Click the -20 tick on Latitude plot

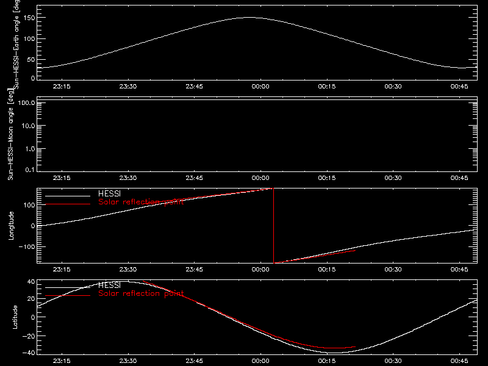pyautogui.click(x=29, y=336)
